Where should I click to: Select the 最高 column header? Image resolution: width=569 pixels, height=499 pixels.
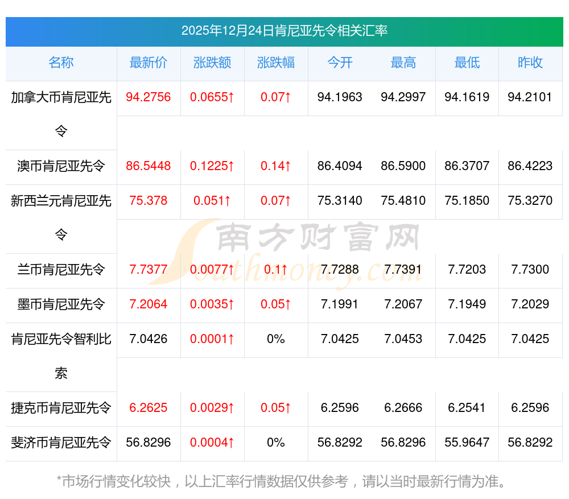403,63
